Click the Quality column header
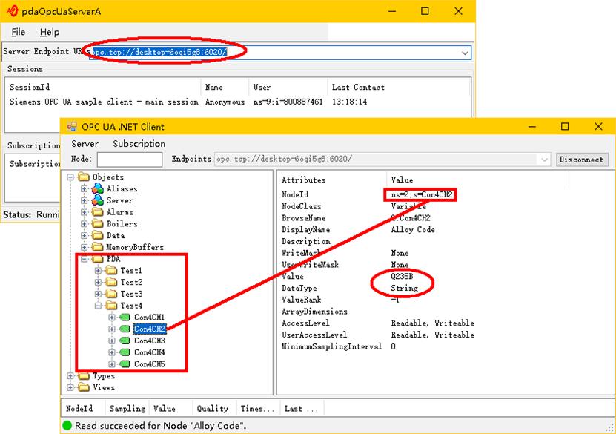 coord(213,409)
